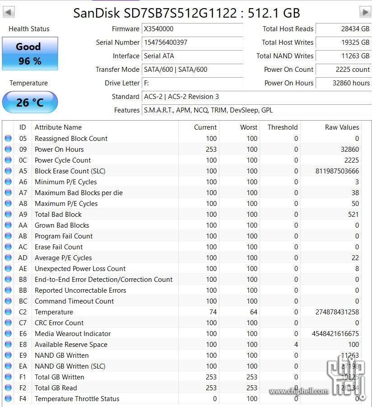Click the 26 °C temperature button
The image size is (372, 407).
click(30, 102)
